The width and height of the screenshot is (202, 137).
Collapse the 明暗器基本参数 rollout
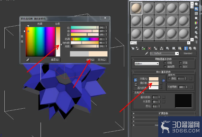coord(163,59)
